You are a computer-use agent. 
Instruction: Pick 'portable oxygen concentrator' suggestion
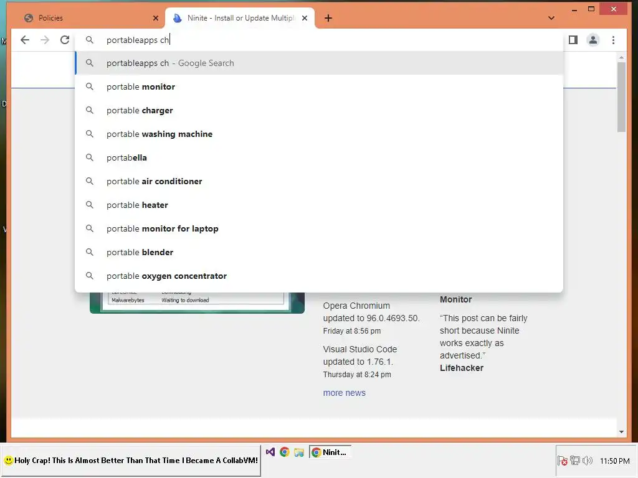click(320, 276)
